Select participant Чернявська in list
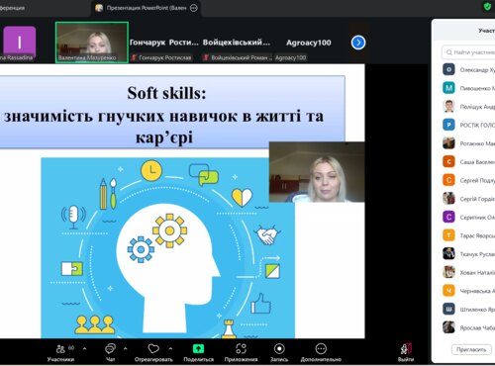 (x=468, y=291)
